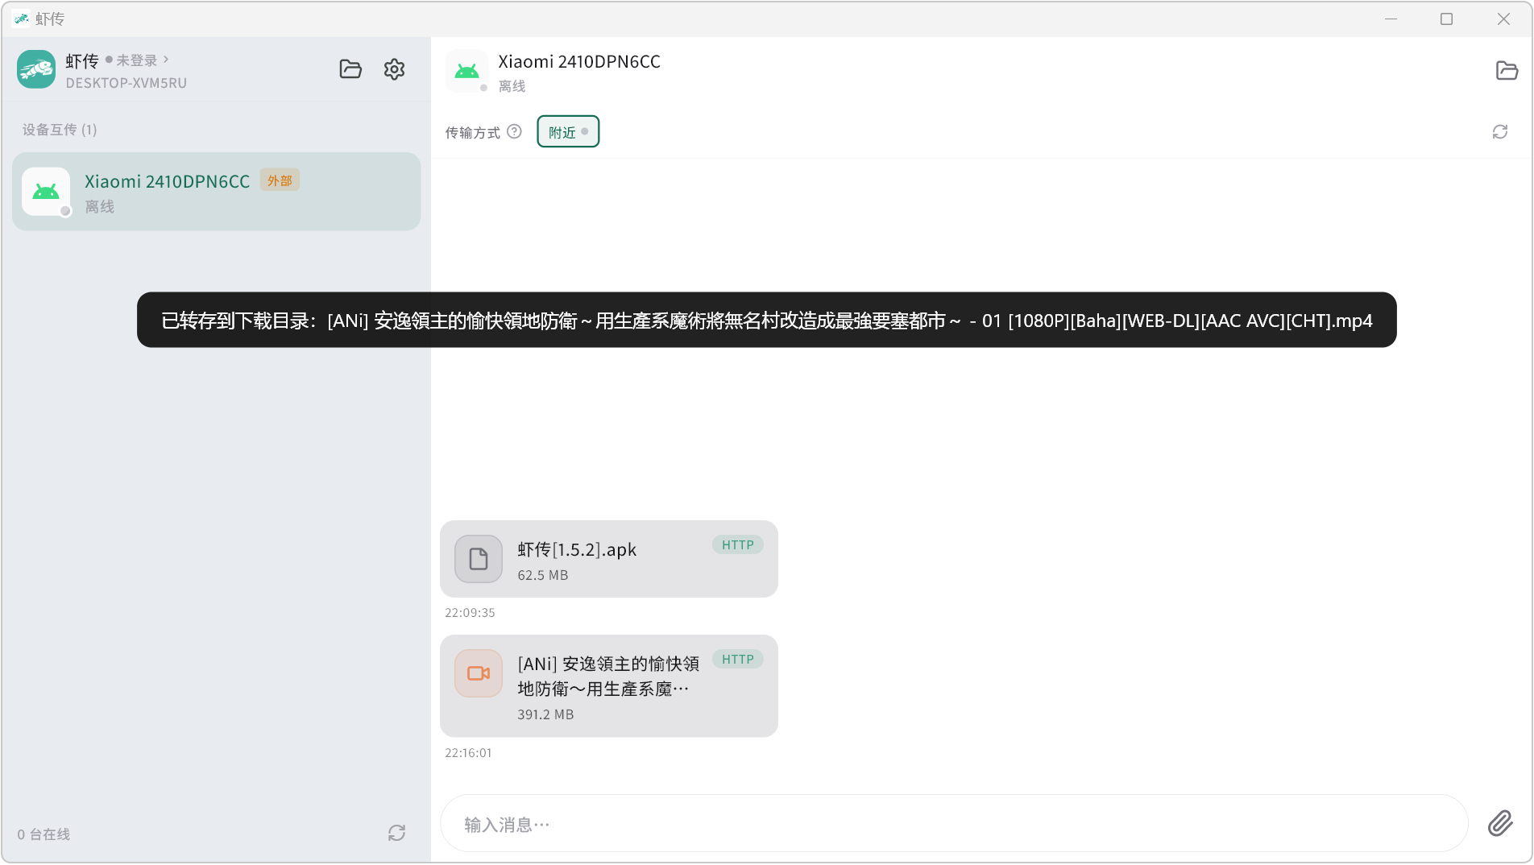
Task: Click the Android icon in chat header
Action: [x=466, y=71]
